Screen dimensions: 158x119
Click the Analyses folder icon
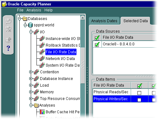tap(36, 105)
